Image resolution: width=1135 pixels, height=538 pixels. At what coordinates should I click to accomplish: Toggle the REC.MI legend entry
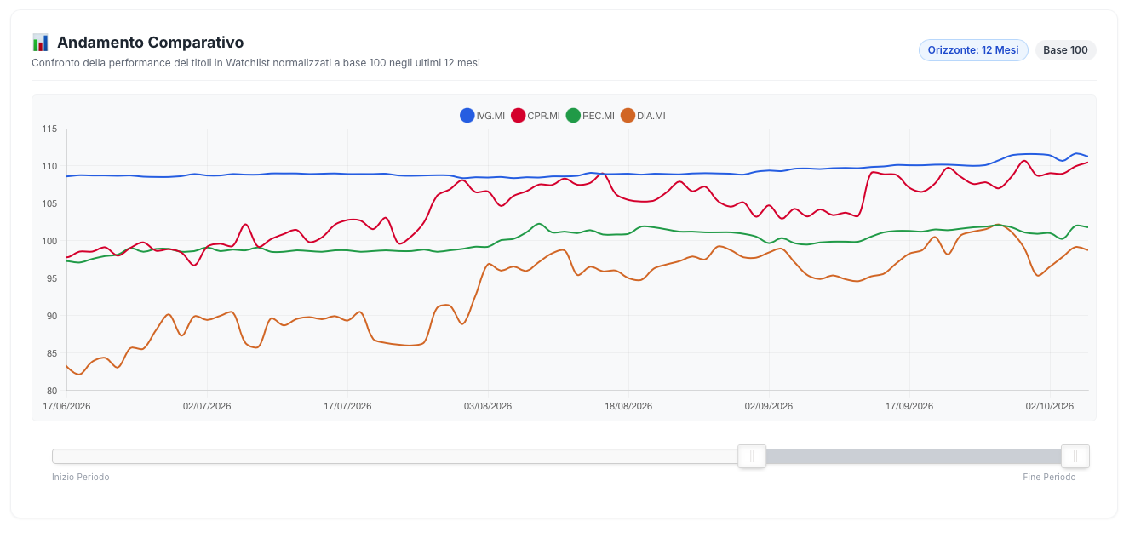[x=590, y=116]
